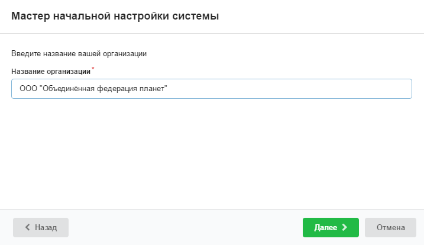
Task: Click the "Введите название вашей организации" instruction text
Action: coord(79,54)
